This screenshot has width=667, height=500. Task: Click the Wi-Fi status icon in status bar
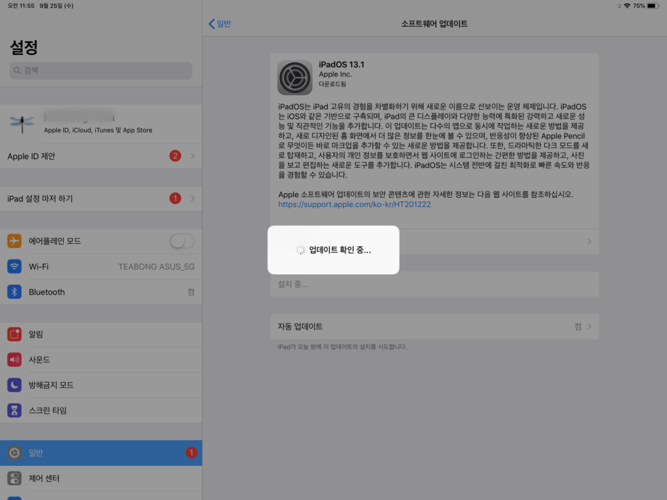pyautogui.click(x=627, y=6)
